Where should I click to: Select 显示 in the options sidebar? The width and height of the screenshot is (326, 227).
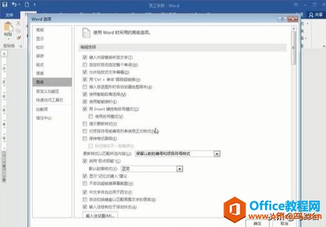(40, 39)
